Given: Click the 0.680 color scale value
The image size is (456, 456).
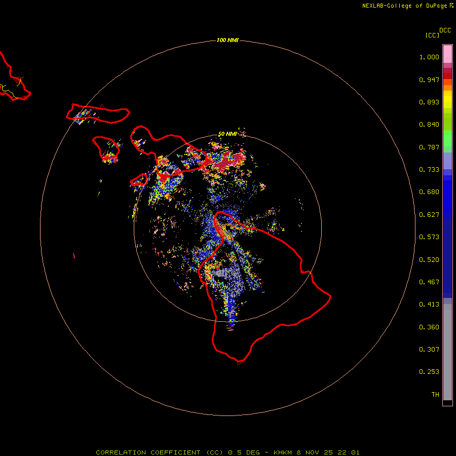Looking at the screenshot, I should [x=429, y=192].
